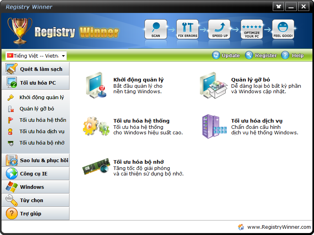Click the FIX ERRORS tools icon

pyautogui.click(x=188, y=29)
